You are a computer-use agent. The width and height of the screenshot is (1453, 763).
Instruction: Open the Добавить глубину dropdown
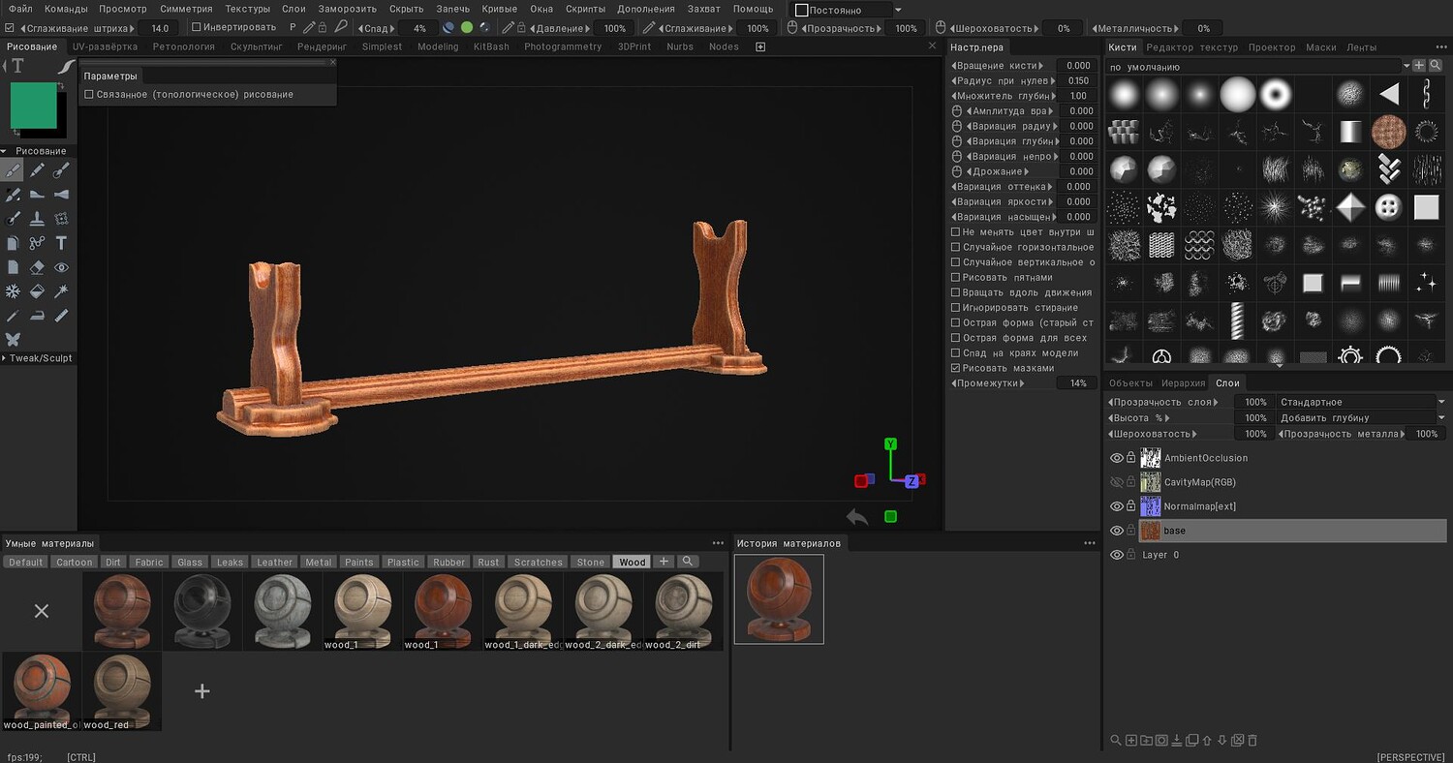(1362, 417)
